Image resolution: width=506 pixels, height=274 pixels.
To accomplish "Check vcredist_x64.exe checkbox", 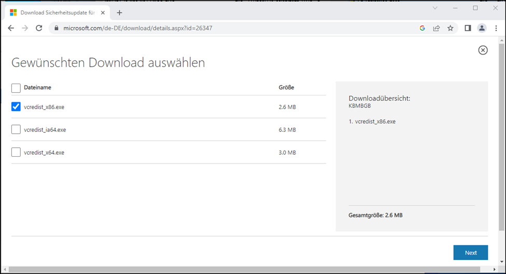I will (x=16, y=152).
